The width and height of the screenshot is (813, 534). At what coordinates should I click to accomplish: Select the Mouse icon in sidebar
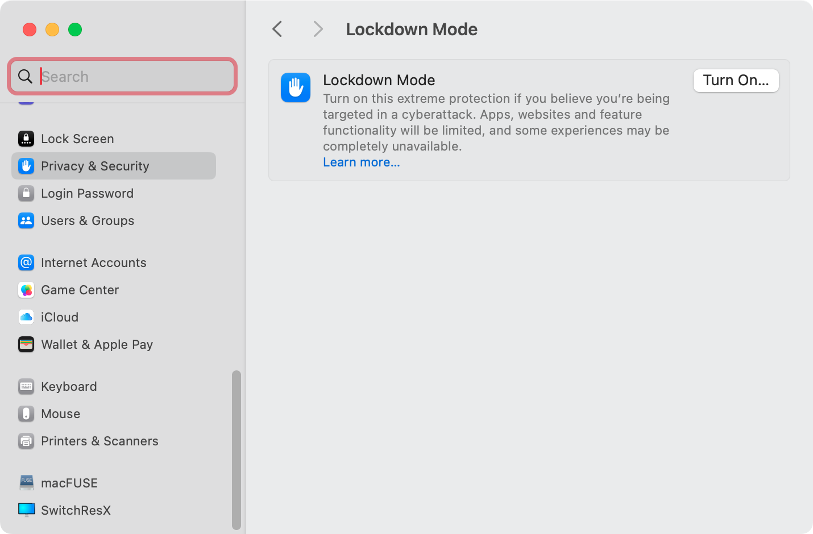pyautogui.click(x=26, y=414)
